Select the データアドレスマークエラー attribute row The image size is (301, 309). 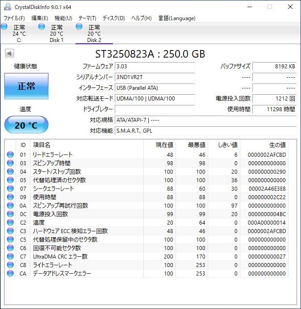(147, 273)
